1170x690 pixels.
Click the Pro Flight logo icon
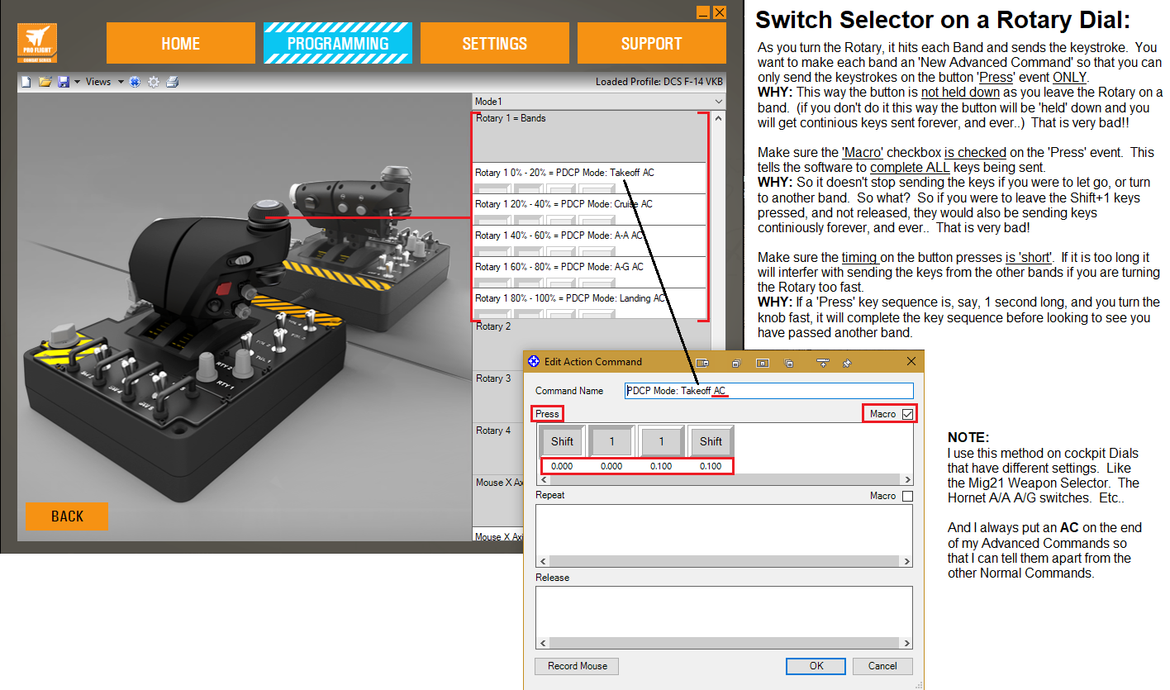coord(37,43)
